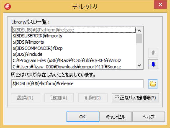
Task: Click the 削除(D) button
Action: tap(93, 98)
